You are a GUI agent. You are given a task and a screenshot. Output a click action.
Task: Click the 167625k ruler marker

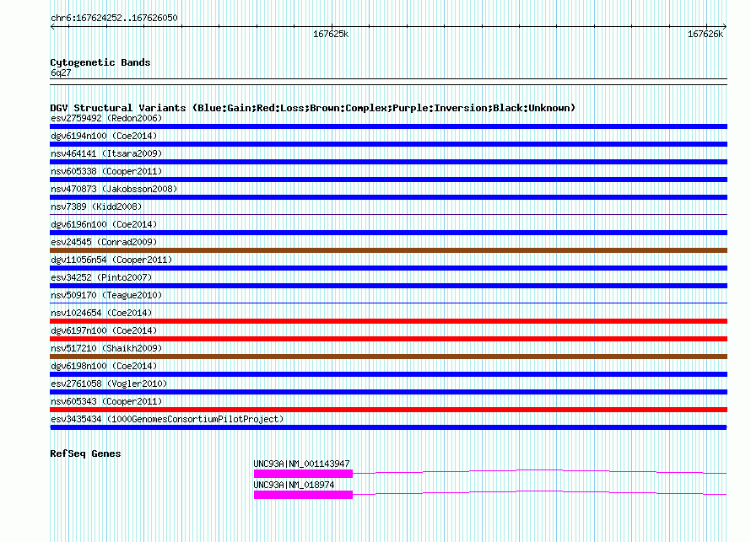point(331,34)
